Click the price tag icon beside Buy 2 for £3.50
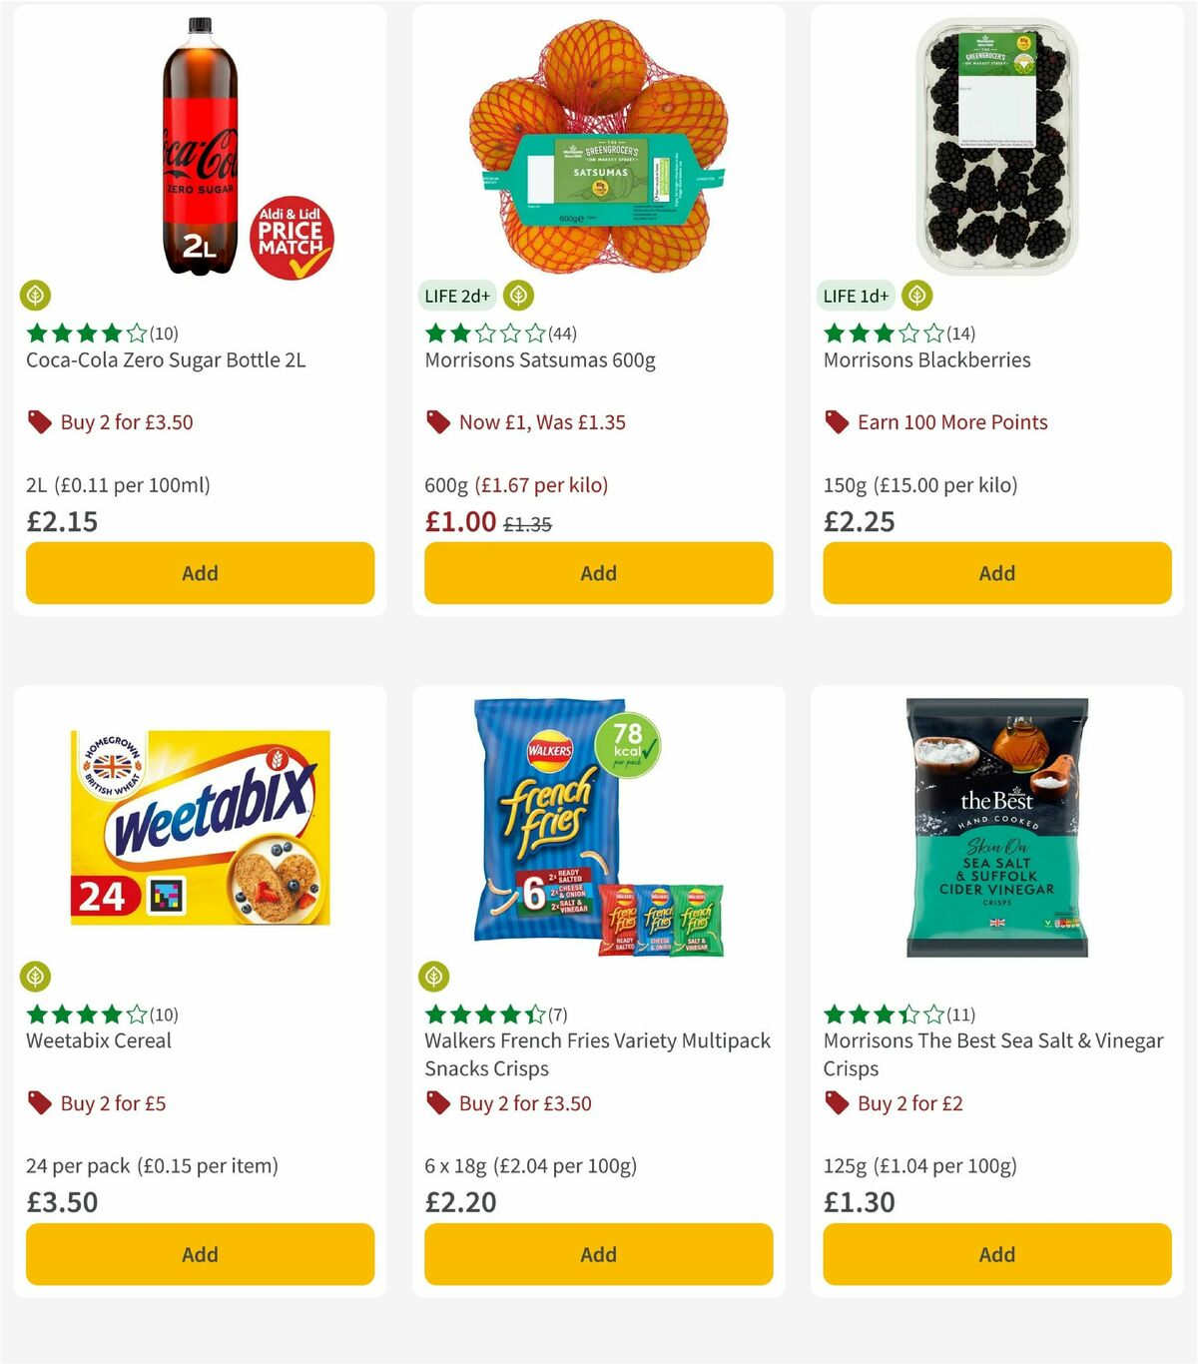Viewport: 1198px width, 1364px height. point(39,421)
